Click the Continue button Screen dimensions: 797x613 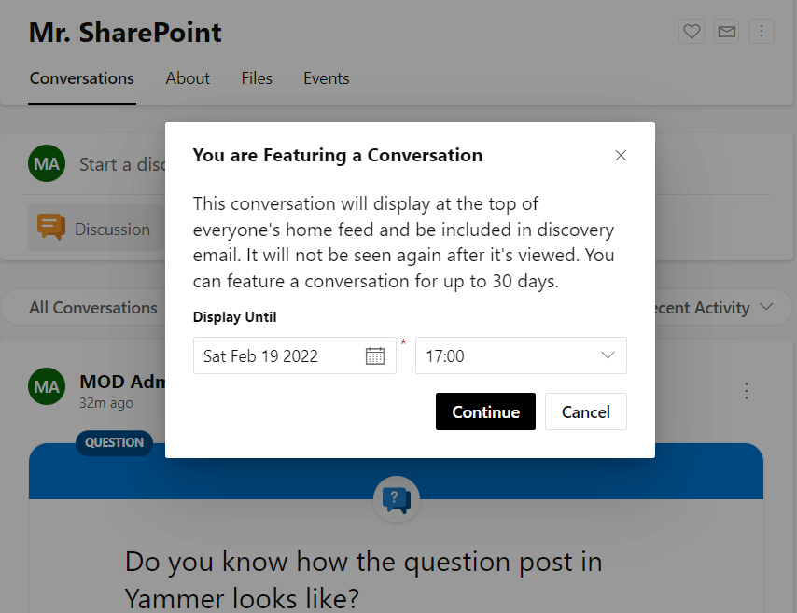[485, 411]
